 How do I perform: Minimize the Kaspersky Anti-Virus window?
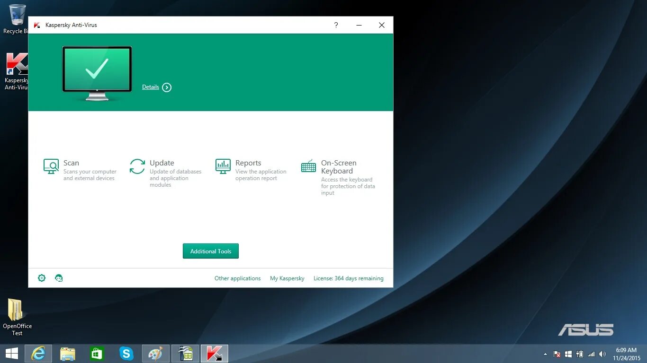pyautogui.click(x=359, y=25)
